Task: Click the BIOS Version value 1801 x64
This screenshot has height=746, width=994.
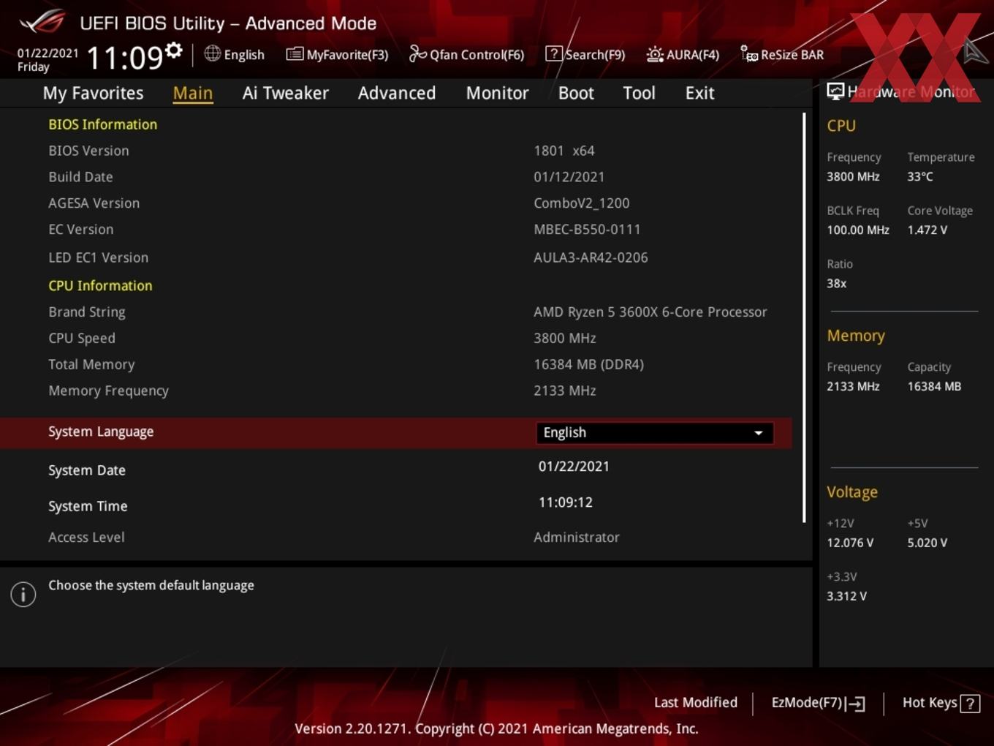Action: 564,151
